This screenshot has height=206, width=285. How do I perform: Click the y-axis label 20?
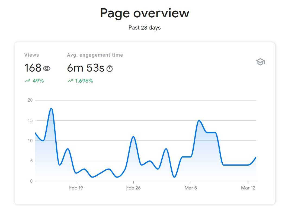pyautogui.click(x=30, y=100)
